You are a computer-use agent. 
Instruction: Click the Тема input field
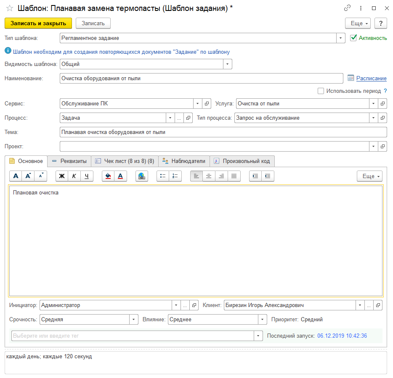(223, 132)
